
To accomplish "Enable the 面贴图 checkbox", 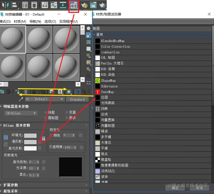I will click(46, 118).
